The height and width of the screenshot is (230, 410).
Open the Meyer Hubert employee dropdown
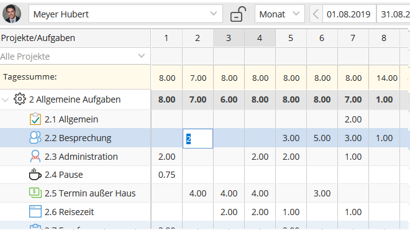[125, 14]
